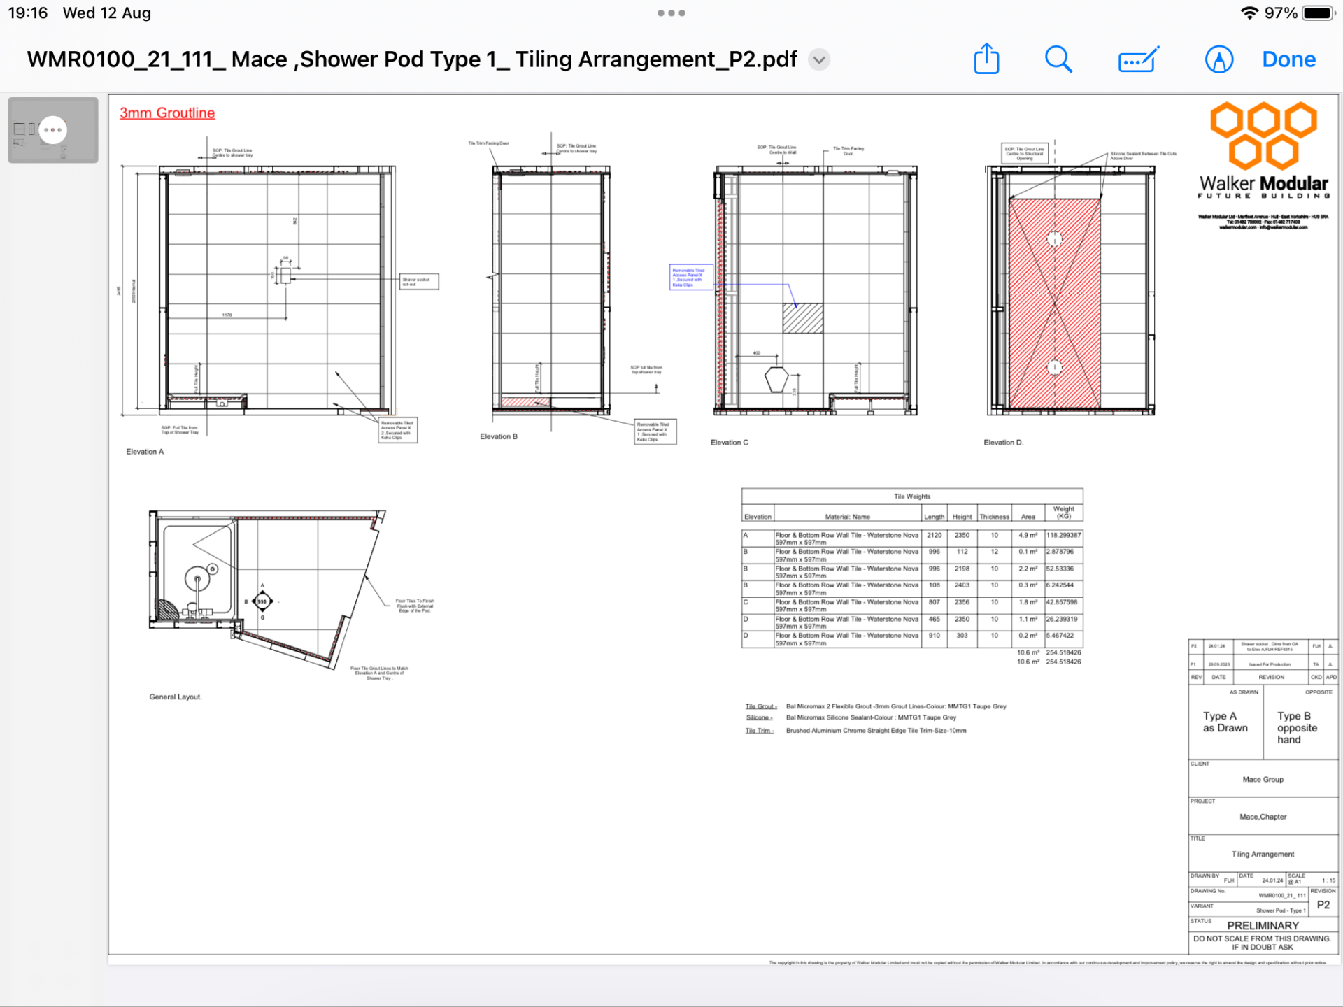This screenshot has width=1343, height=1007.
Task: Click the '3mm Groutline' red heading
Action: pos(167,113)
